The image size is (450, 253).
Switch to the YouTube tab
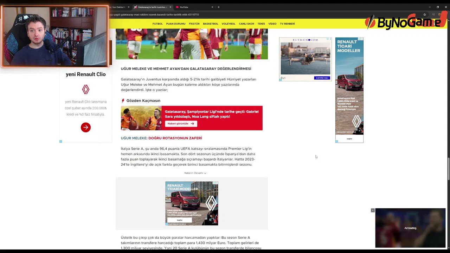pos(194,7)
